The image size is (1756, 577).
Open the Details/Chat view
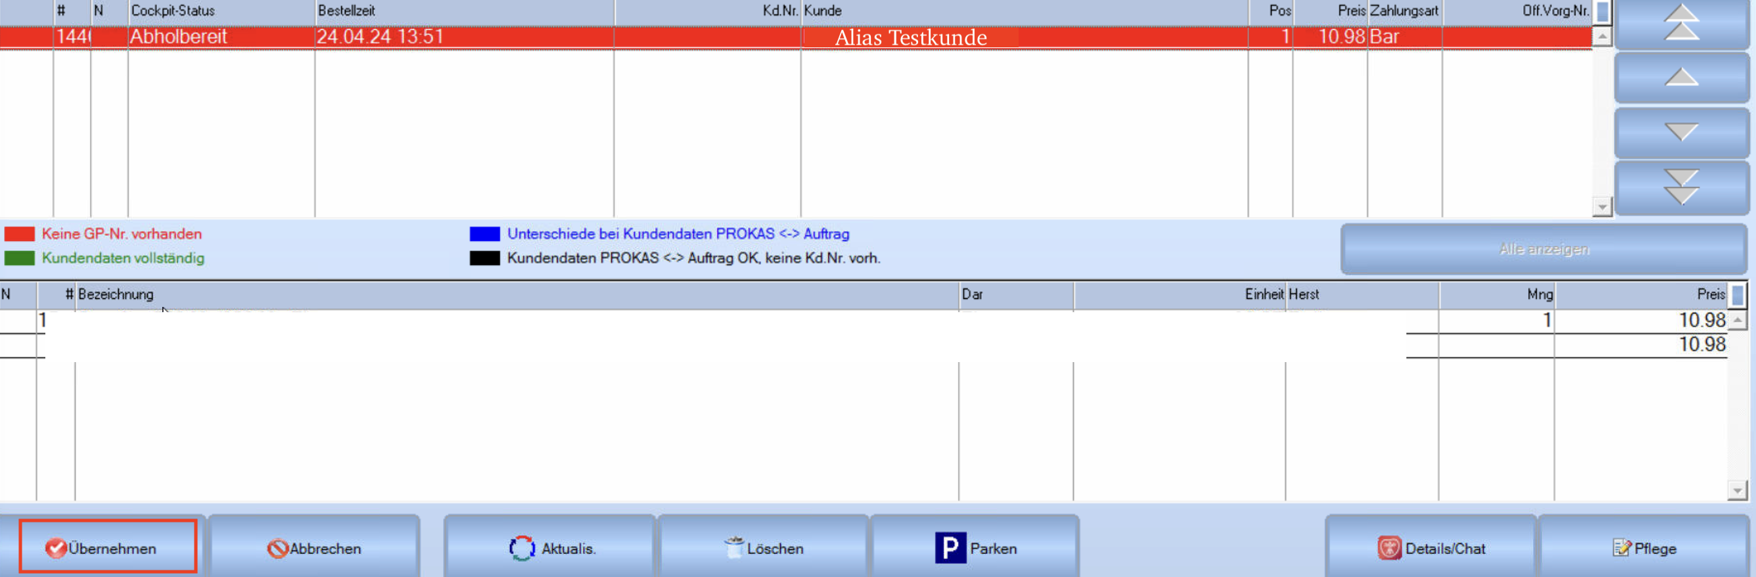tap(1431, 547)
